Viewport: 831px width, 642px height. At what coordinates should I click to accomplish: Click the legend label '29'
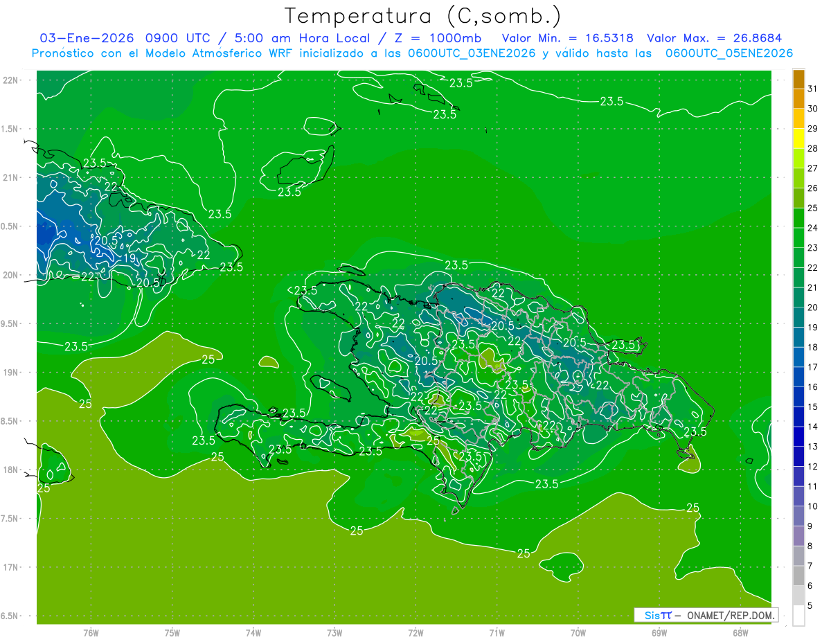[x=812, y=129]
